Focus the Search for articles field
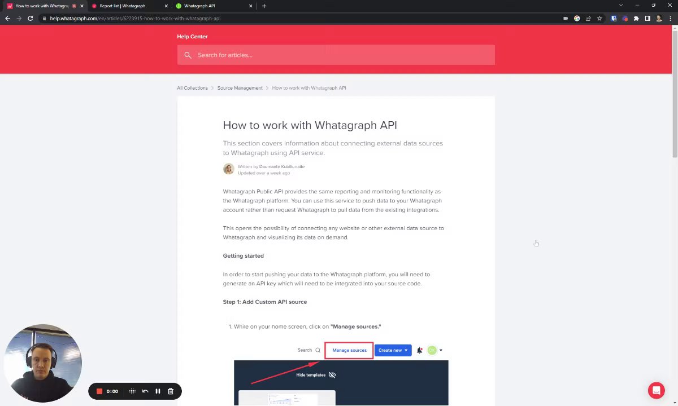This screenshot has width=678, height=406. (x=336, y=55)
